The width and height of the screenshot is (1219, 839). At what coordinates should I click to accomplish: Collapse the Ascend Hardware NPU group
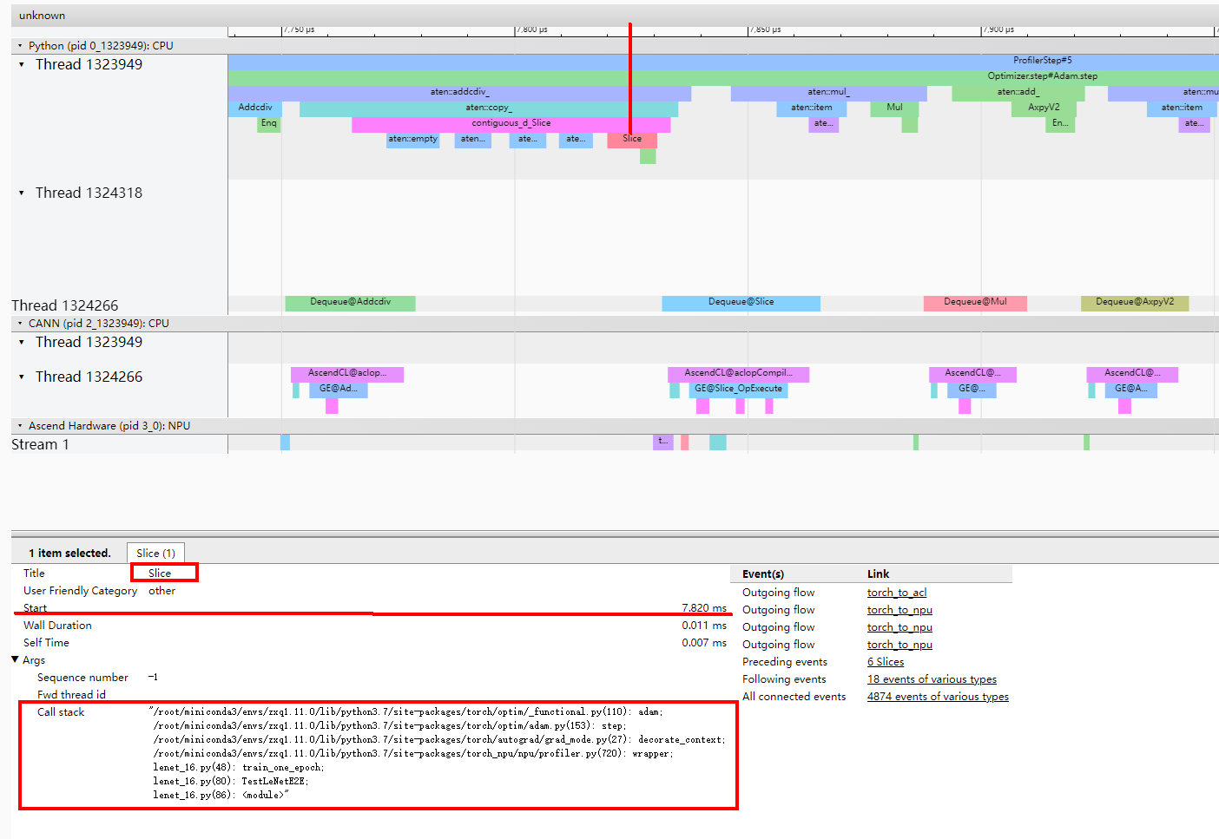20,426
